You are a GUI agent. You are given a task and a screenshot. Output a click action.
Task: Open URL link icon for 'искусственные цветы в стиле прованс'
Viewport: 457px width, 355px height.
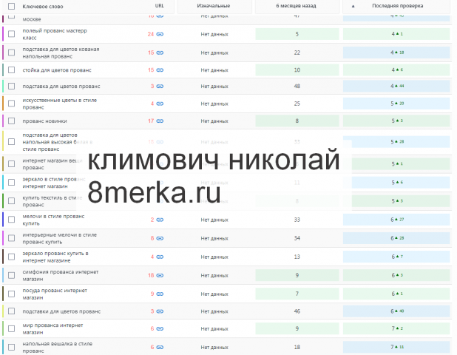(160, 104)
